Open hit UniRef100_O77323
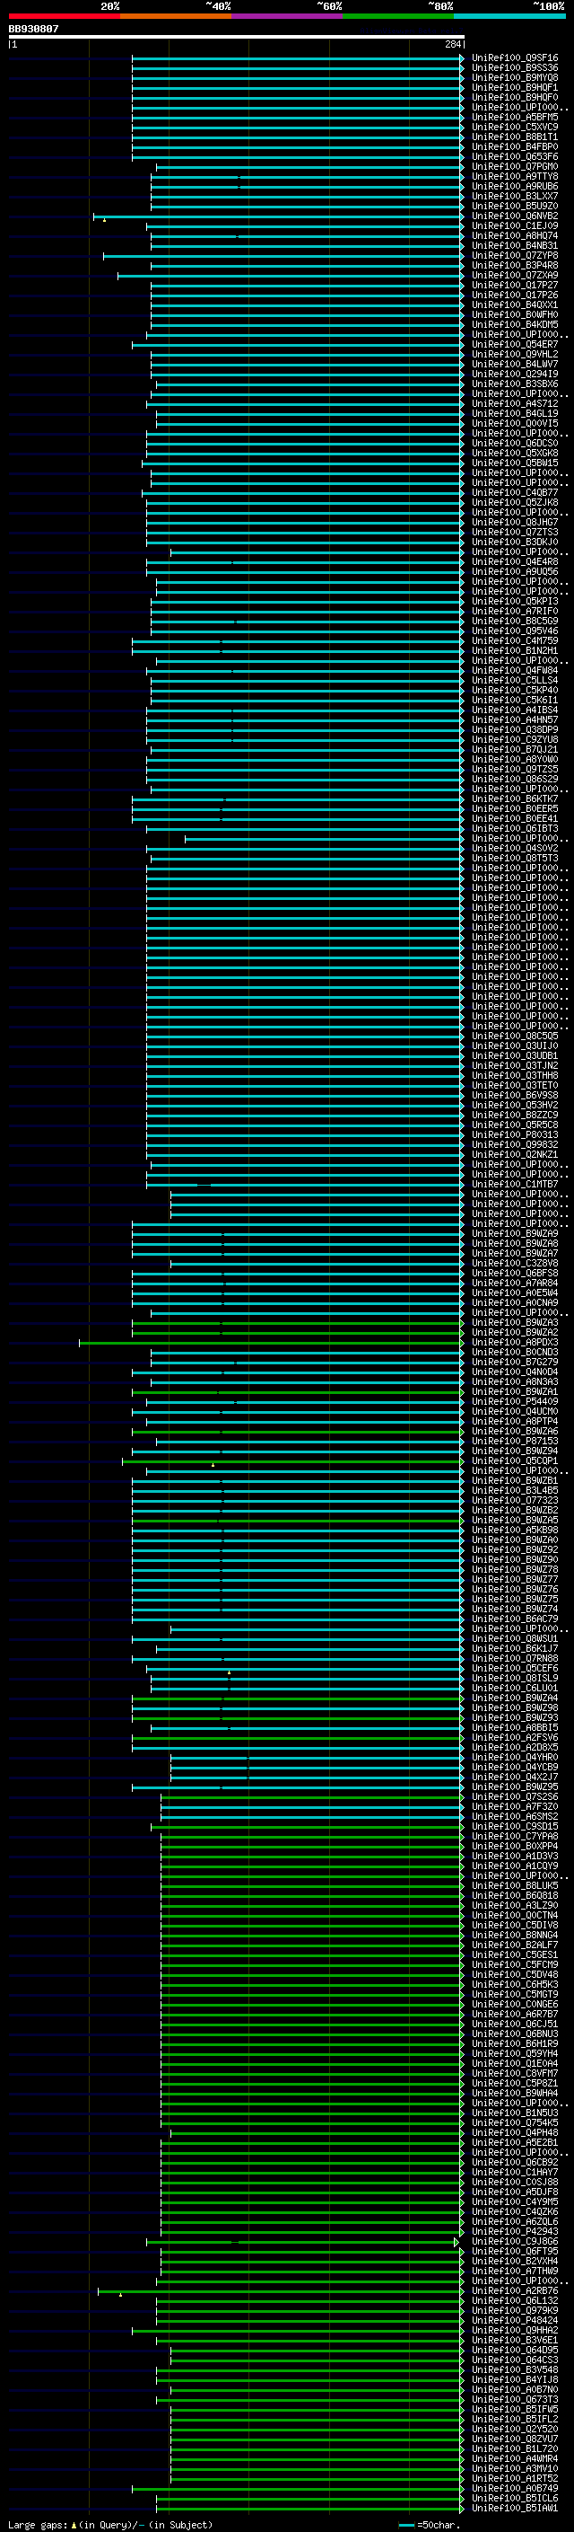 [515, 1500]
